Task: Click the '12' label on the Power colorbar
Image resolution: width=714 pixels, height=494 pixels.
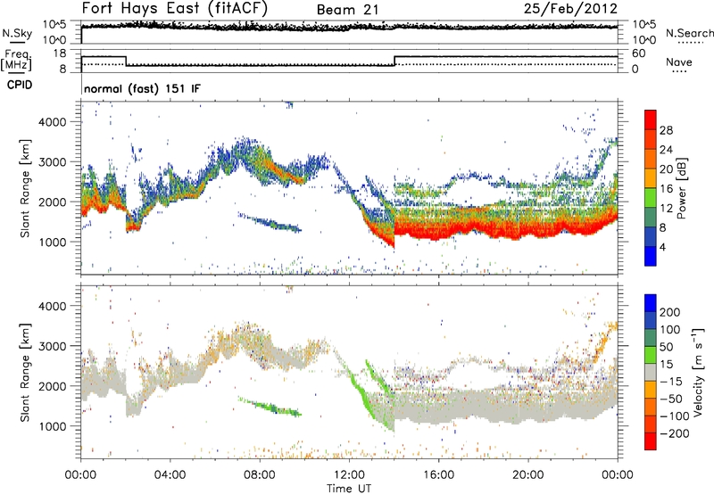Action: coord(666,209)
